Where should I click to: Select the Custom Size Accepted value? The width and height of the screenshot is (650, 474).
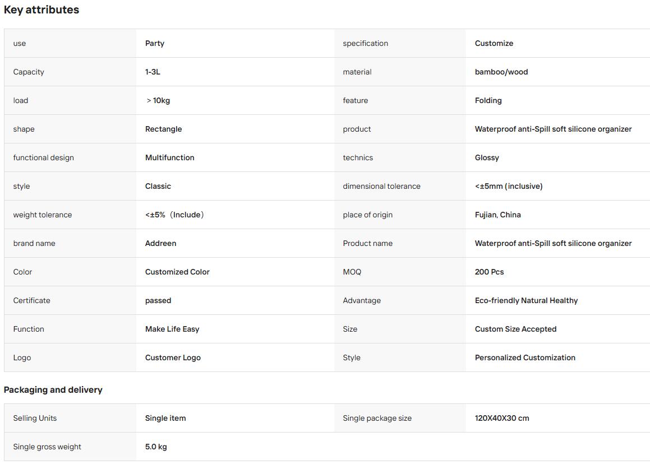tap(515, 329)
